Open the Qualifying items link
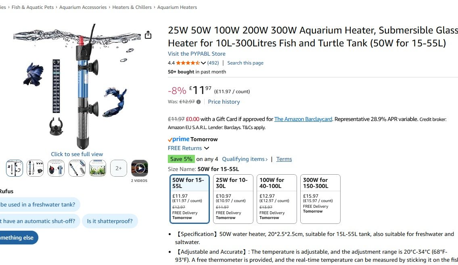This screenshot has width=458, height=265. click(x=245, y=159)
